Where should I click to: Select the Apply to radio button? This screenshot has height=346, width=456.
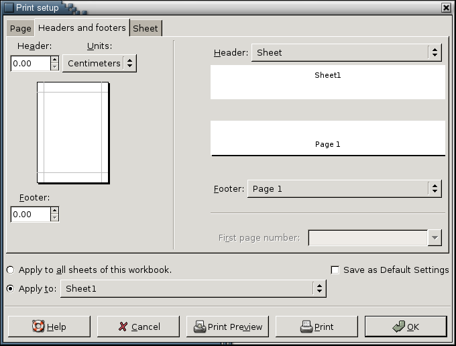click(x=10, y=289)
